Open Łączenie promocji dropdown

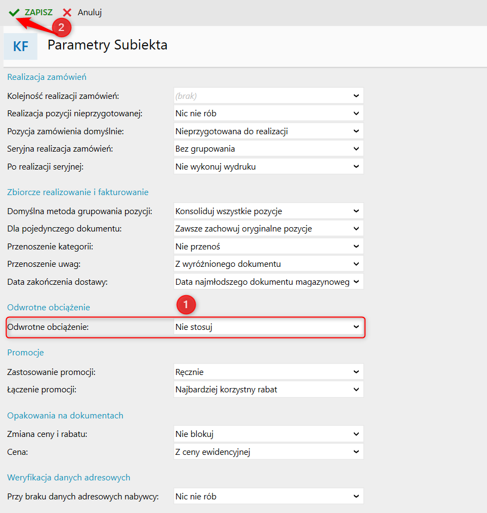tap(268, 389)
